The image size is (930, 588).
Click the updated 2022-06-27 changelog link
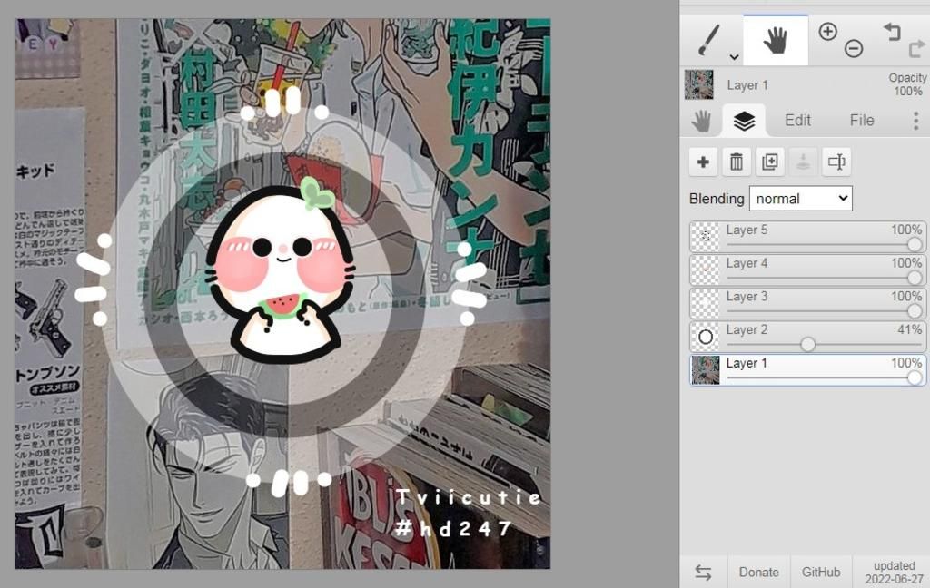[x=894, y=572]
